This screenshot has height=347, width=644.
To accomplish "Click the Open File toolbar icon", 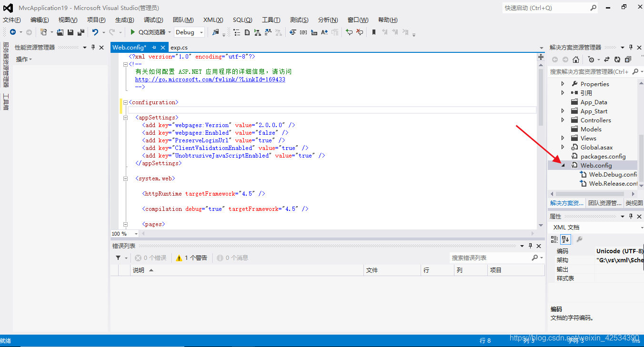I will coord(60,32).
